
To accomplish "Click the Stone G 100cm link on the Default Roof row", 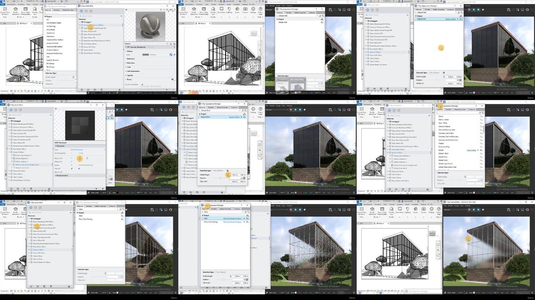I will tap(234, 117).
